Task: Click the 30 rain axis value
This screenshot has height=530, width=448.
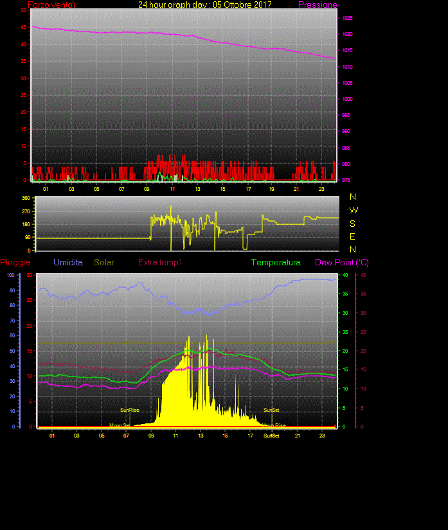Action: coord(30,275)
